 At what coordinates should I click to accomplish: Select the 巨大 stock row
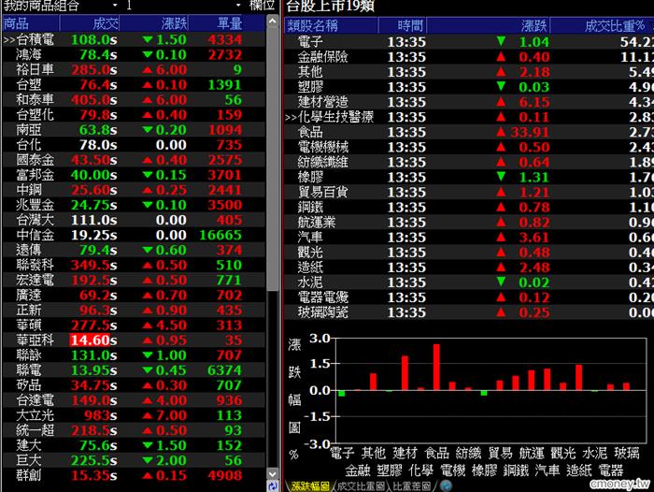coord(134,461)
